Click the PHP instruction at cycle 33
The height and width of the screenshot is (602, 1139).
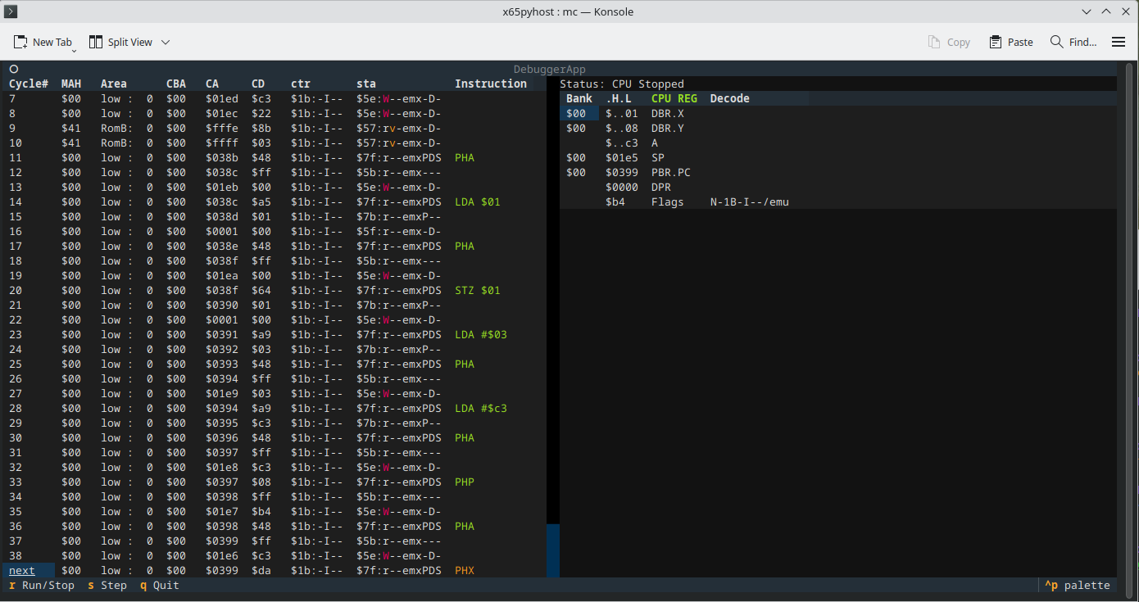465,482
